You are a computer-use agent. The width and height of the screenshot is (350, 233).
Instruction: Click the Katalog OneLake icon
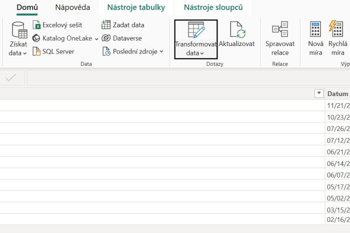[x=36, y=38]
